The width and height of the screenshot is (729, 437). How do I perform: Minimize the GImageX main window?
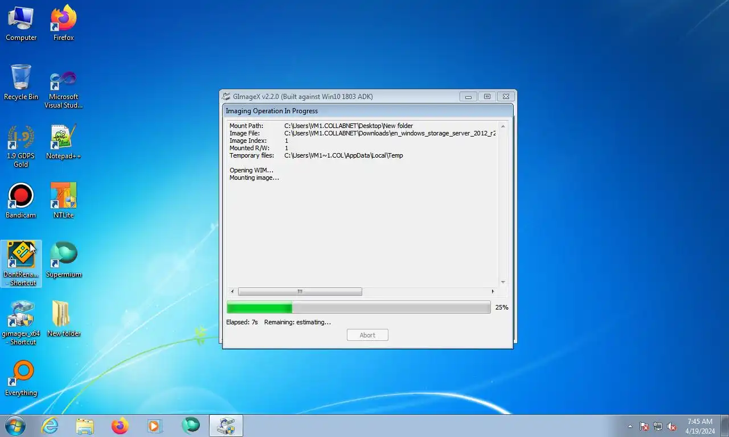(x=468, y=97)
